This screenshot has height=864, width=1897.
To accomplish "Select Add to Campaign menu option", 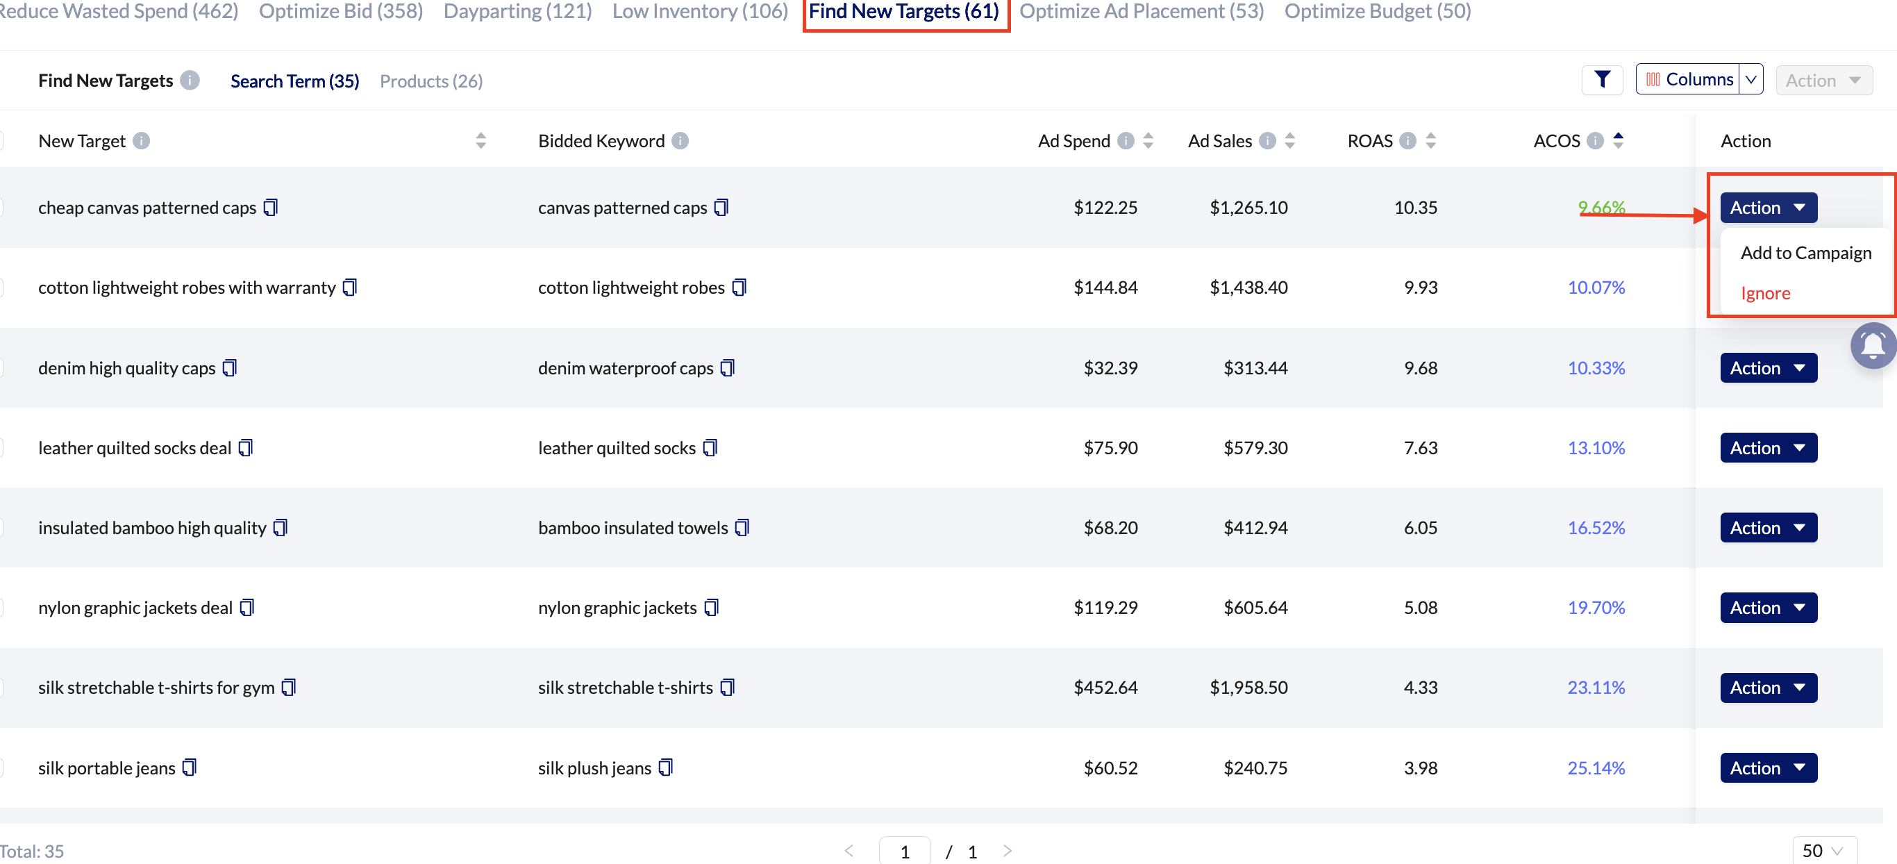I will pos(1805,253).
